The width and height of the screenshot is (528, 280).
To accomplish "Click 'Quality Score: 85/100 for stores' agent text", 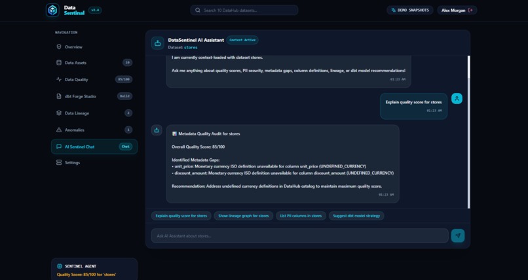I will [x=86, y=275].
